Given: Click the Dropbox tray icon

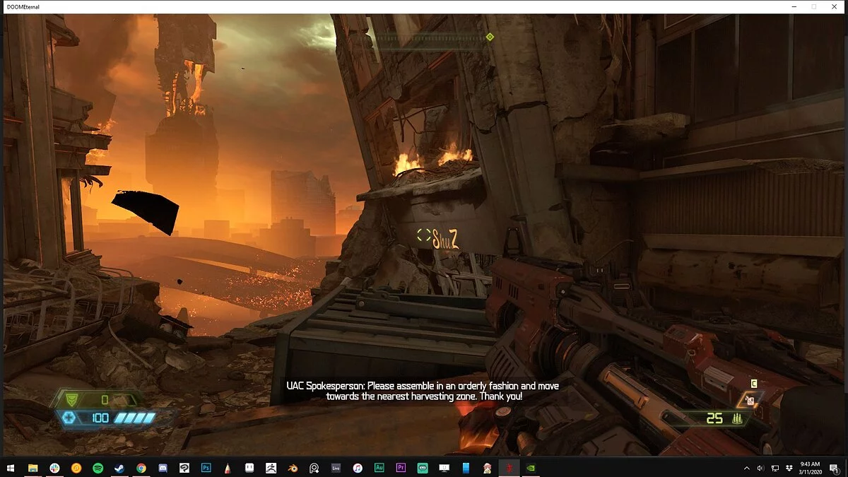Looking at the screenshot, I should coord(789,468).
